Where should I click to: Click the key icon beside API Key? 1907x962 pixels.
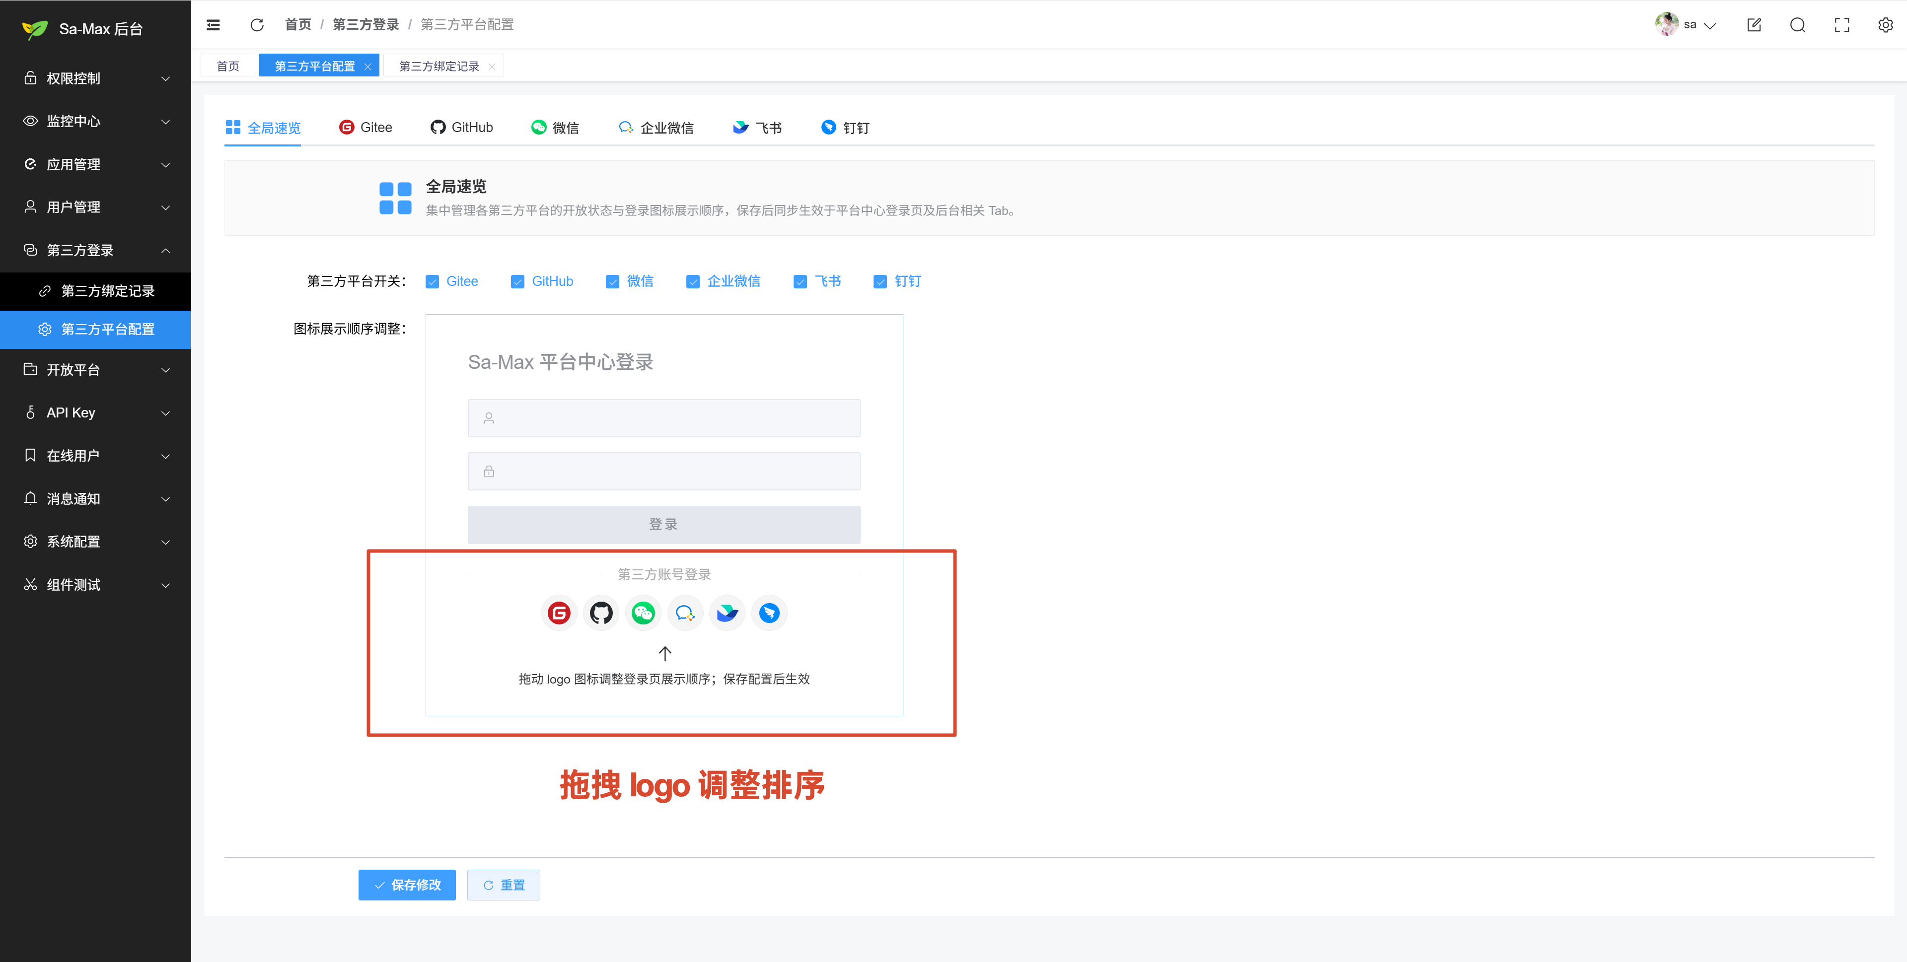pos(30,412)
